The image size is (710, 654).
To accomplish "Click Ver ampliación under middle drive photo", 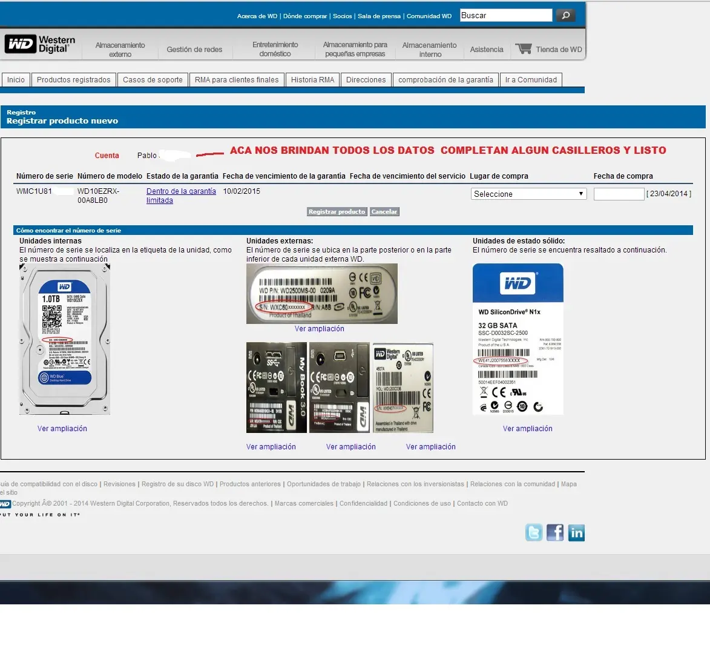I will point(351,446).
